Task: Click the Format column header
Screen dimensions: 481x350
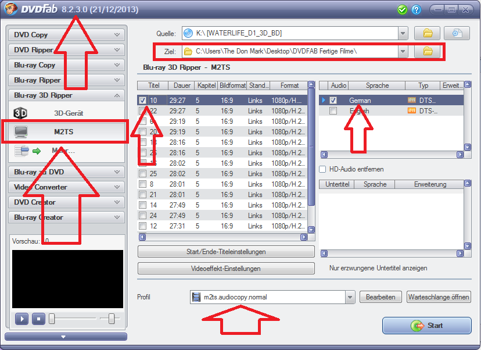Action: pos(289,85)
